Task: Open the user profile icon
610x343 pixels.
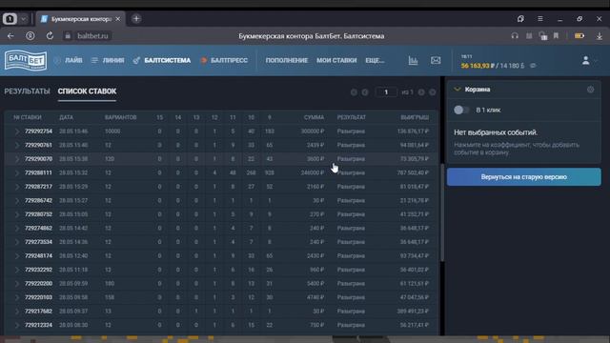Action: coord(585,60)
